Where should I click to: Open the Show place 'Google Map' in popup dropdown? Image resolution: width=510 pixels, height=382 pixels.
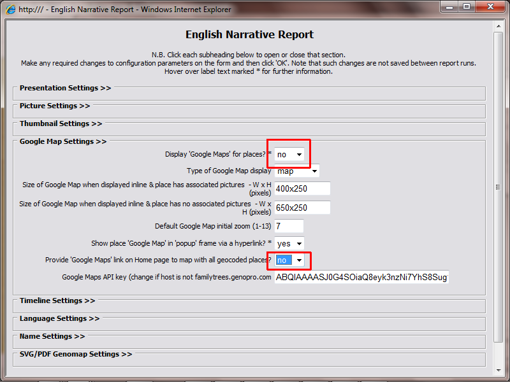coord(289,243)
